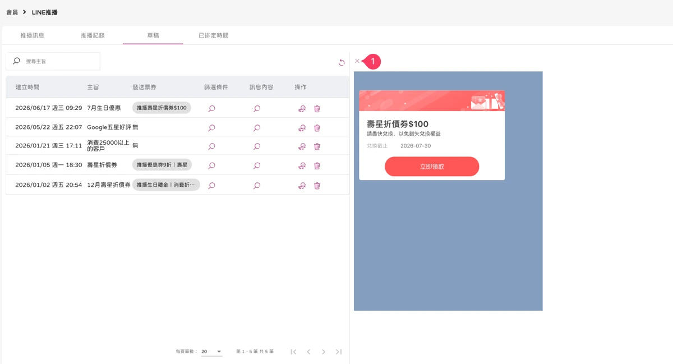Click megaphone push icon for 12月壽星折價券
The width and height of the screenshot is (673, 364).
click(x=302, y=186)
